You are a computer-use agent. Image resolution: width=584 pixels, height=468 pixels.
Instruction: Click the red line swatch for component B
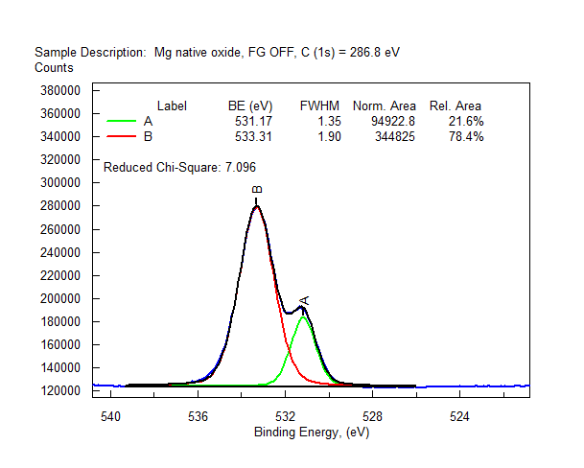(x=122, y=137)
